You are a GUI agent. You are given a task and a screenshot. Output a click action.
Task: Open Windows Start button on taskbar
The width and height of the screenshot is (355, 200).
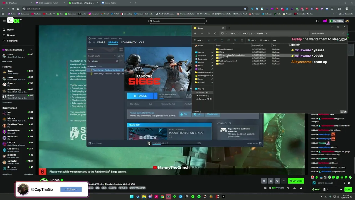pyautogui.click(x=132, y=197)
